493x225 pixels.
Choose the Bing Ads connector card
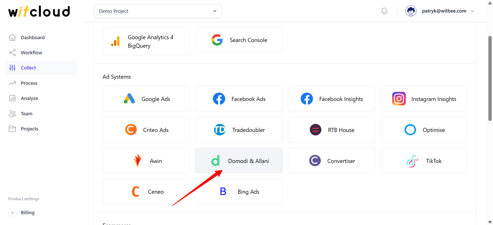[239, 192]
